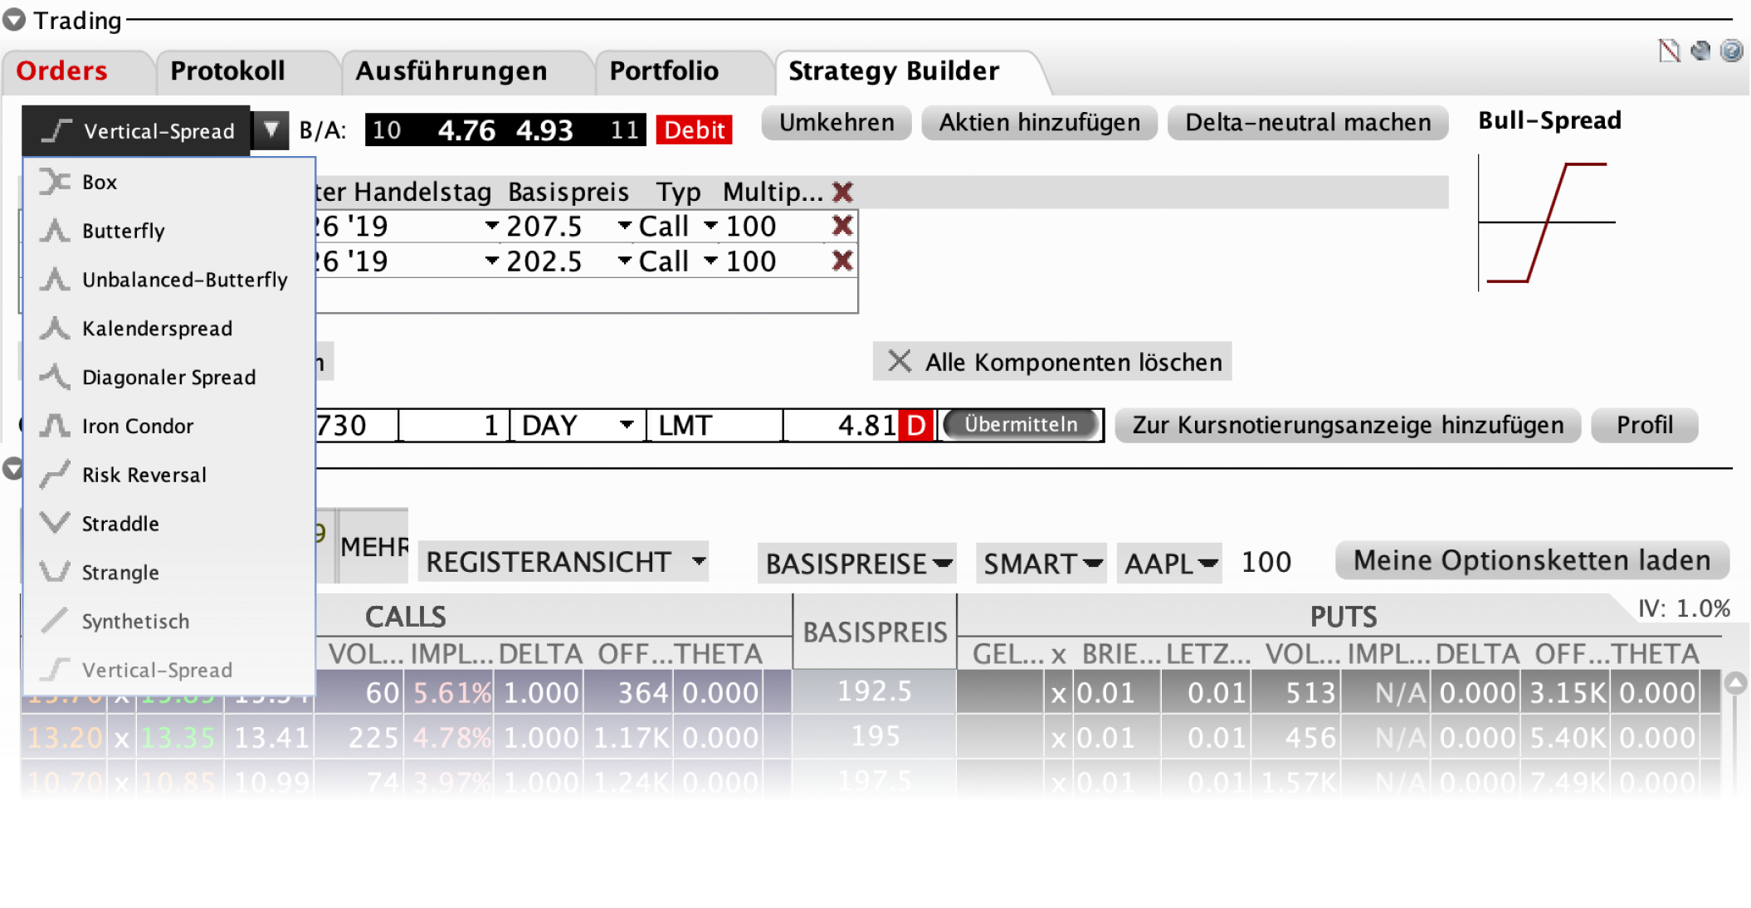Click the Übermitteln submit button

(1021, 424)
